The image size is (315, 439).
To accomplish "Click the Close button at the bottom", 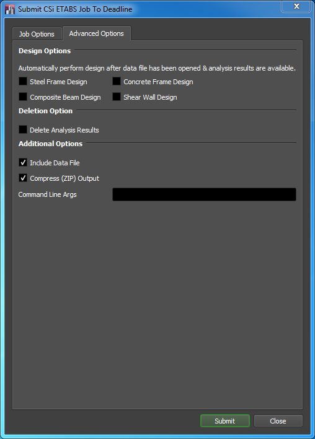I will (278, 421).
